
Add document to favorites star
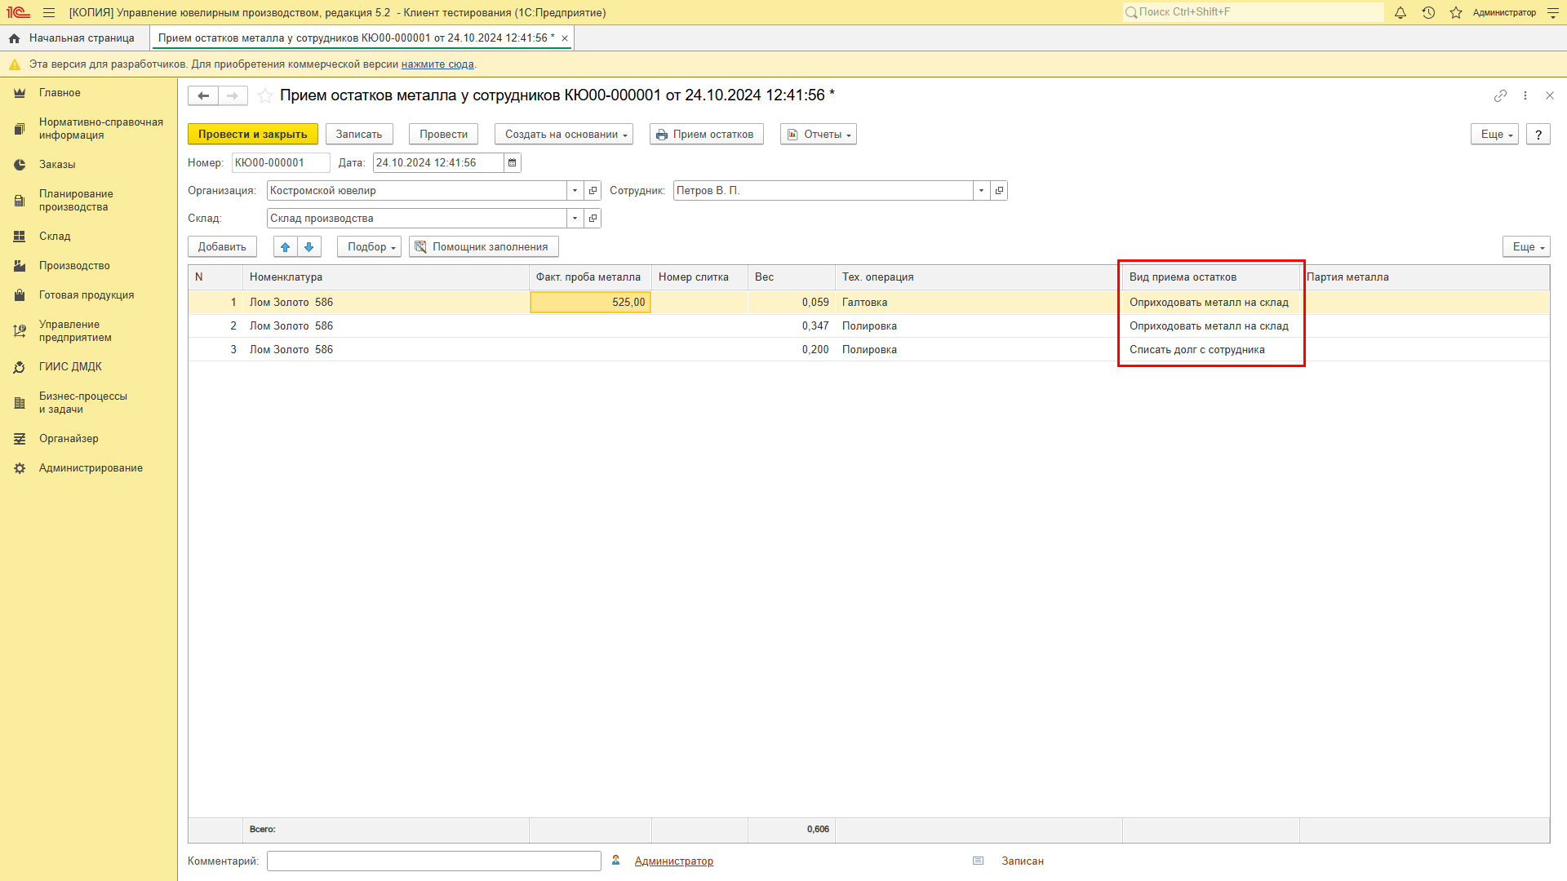click(265, 95)
